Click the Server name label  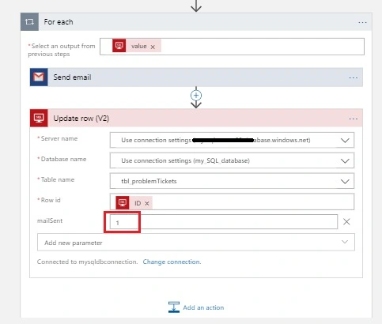(x=59, y=138)
